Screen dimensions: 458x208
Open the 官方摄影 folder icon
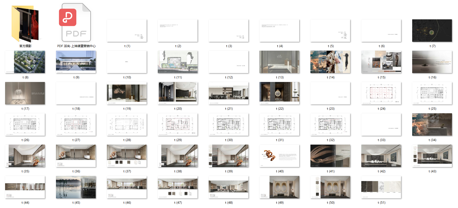pyautogui.click(x=25, y=24)
